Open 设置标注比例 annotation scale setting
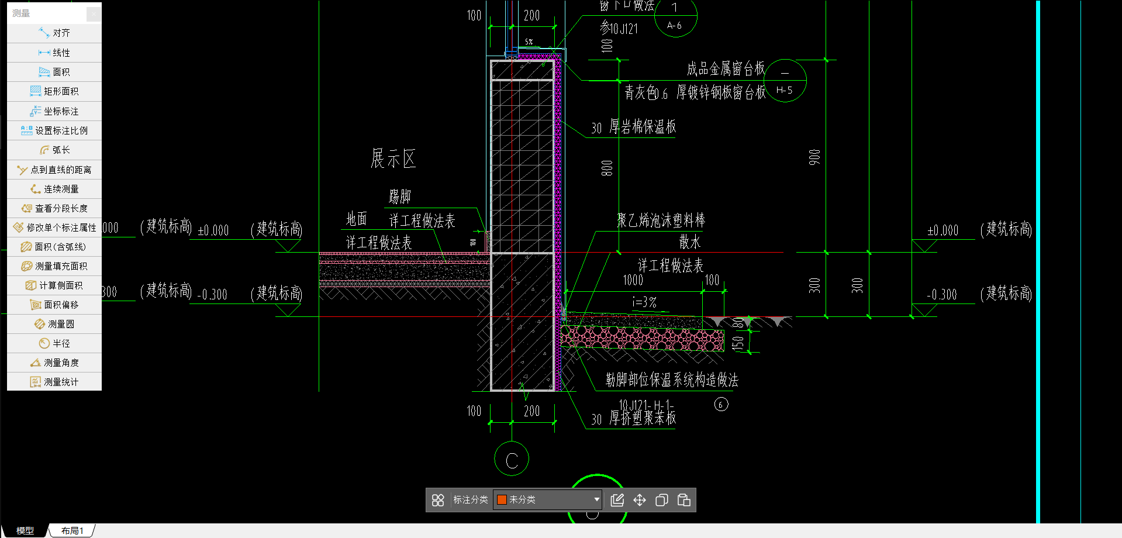Image resolution: width=1122 pixels, height=538 pixels. [x=54, y=130]
